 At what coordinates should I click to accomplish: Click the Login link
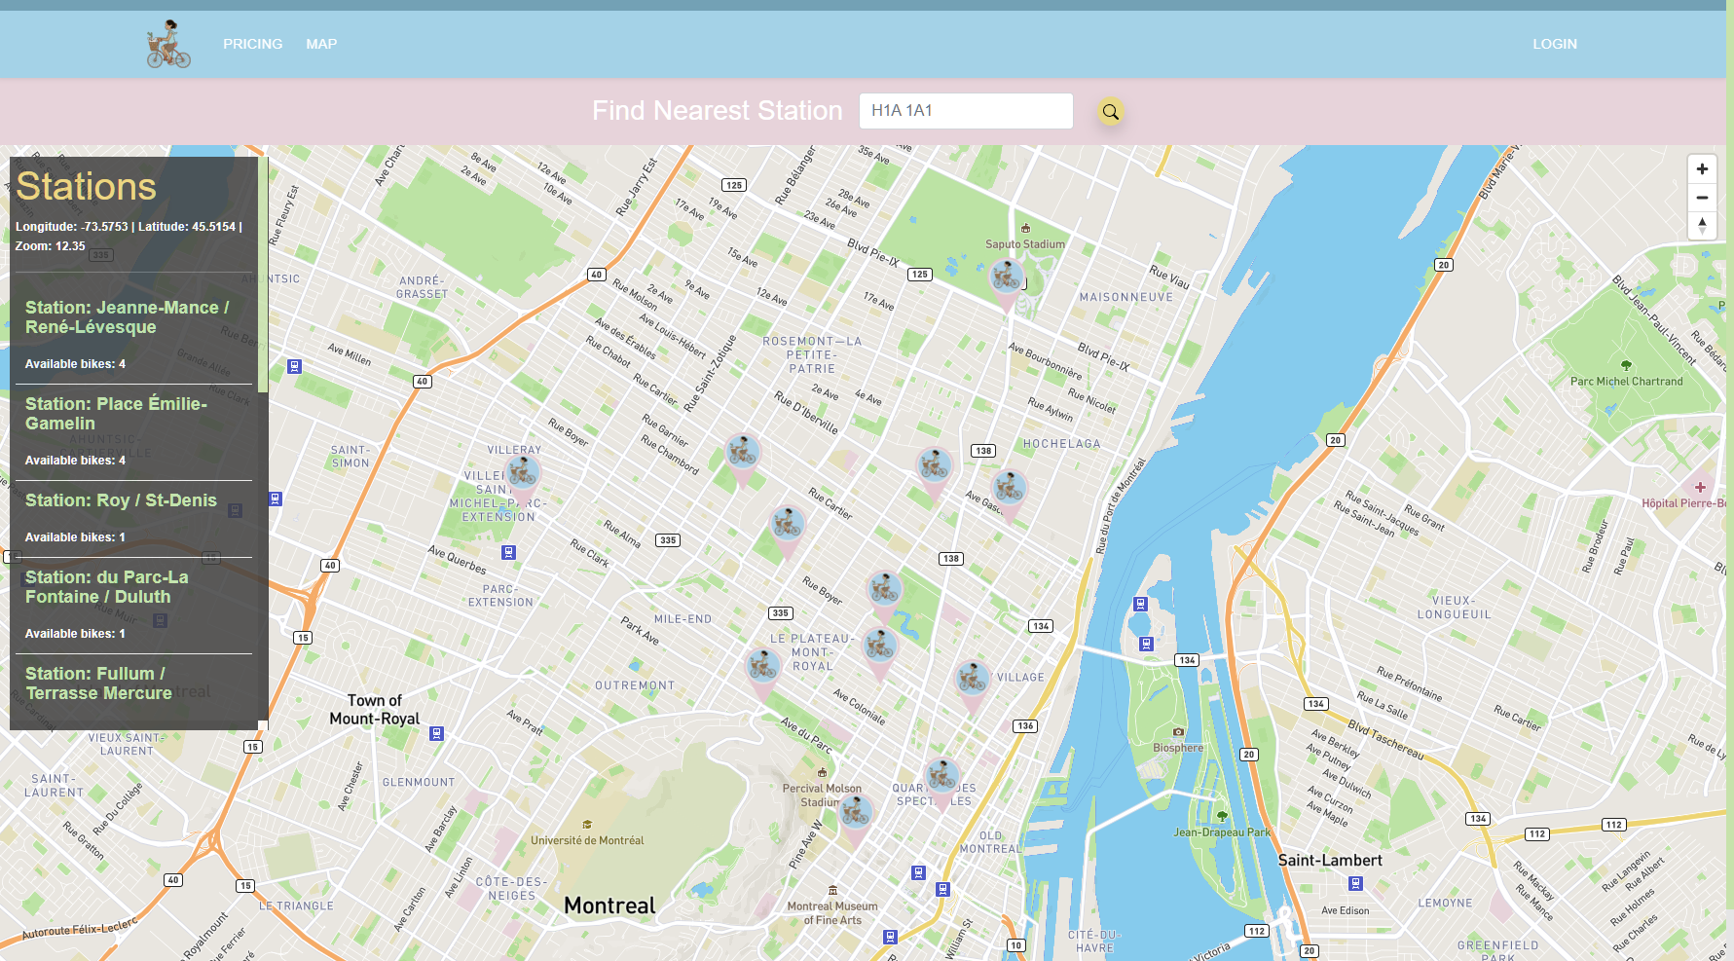[x=1554, y=44]
